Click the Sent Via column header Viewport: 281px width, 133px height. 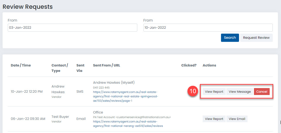[80, 68]
